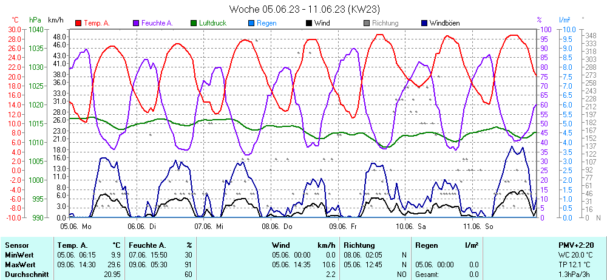Click the purple Feuchte A. legend swatch
Viewport: 607px width, 280px height.
136,23
